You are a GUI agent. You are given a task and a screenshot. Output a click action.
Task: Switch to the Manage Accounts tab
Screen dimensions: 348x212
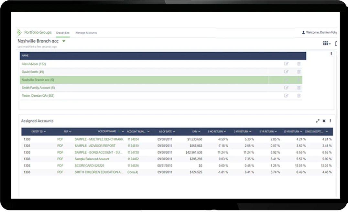[86, 33]
